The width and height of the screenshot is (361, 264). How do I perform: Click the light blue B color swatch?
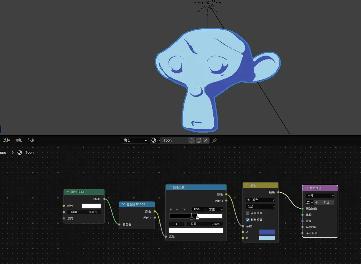pos(267,238)
